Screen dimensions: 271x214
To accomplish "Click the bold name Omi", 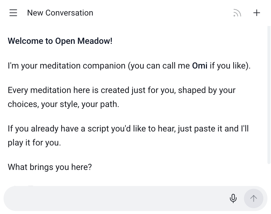I will coord(200,66).
